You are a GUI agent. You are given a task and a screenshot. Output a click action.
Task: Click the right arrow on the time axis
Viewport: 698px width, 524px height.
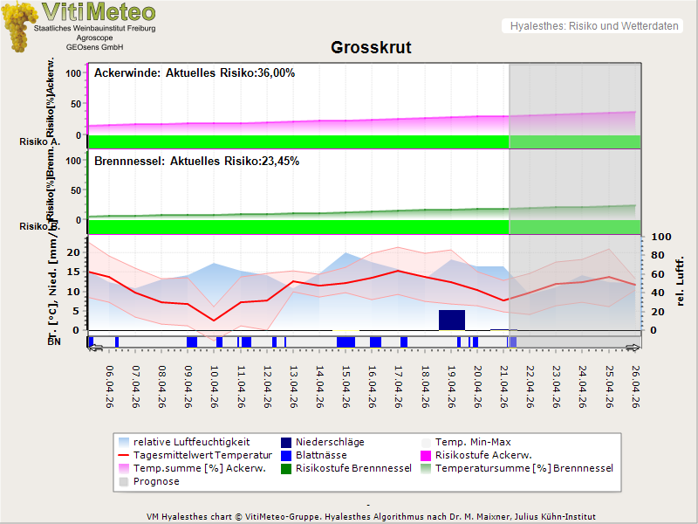633,348
